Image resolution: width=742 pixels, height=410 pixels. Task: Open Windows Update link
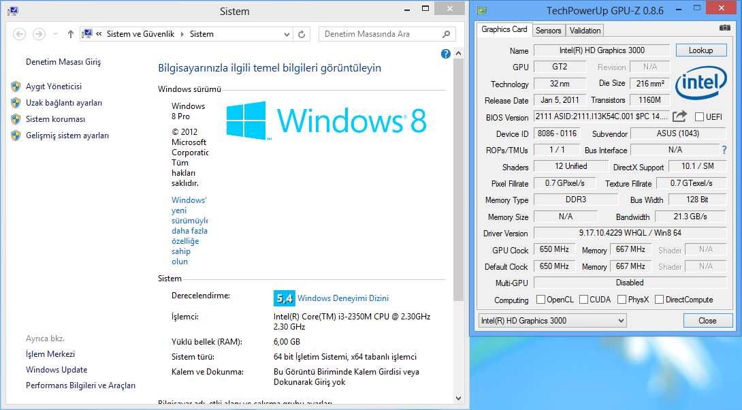click(57, 370)
